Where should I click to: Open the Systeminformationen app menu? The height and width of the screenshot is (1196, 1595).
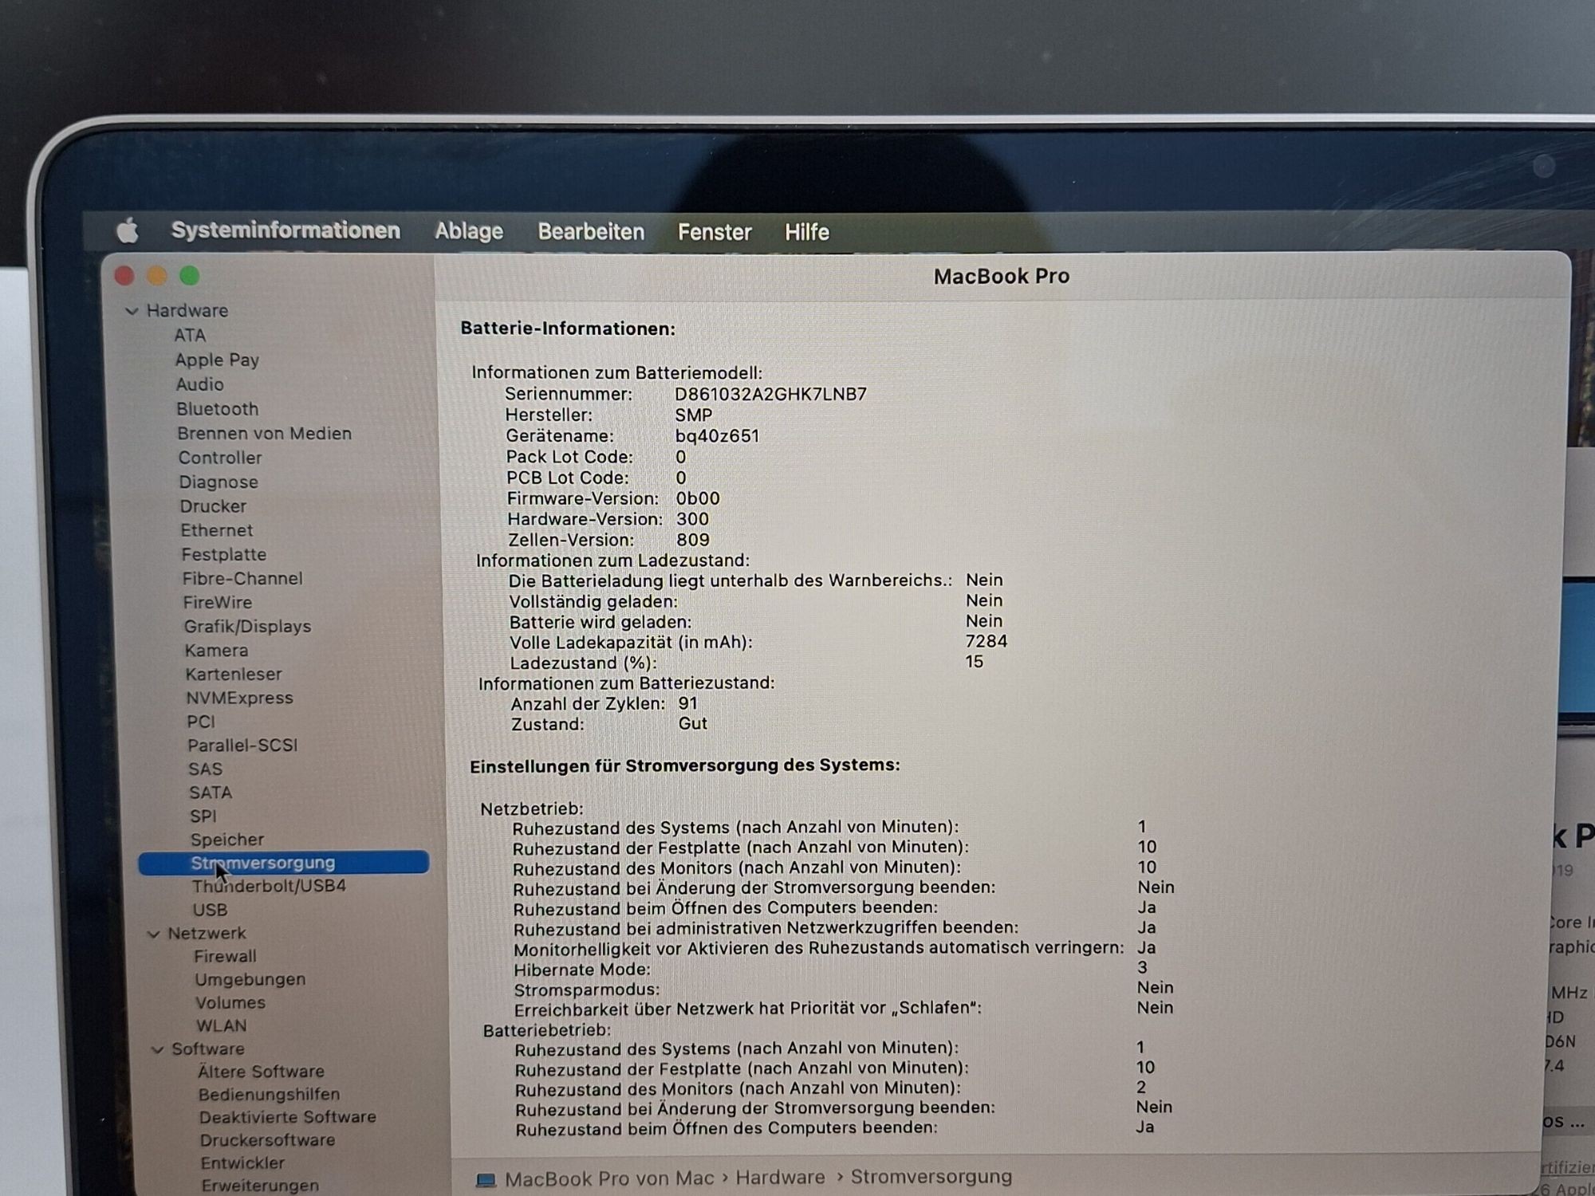click(286, 230)
